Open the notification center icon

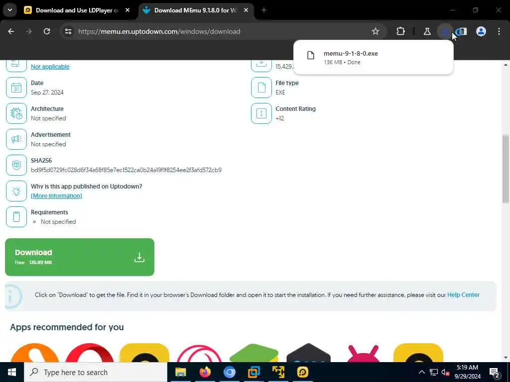tap(495, 372)
